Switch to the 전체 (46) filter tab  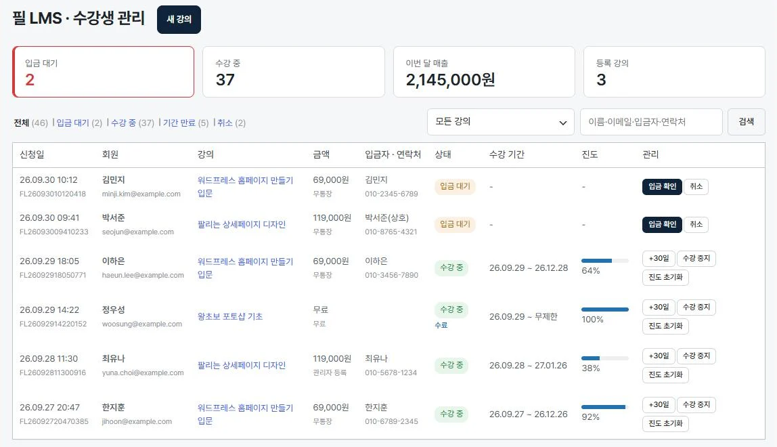pyautogui.click(x=30, y=123)
